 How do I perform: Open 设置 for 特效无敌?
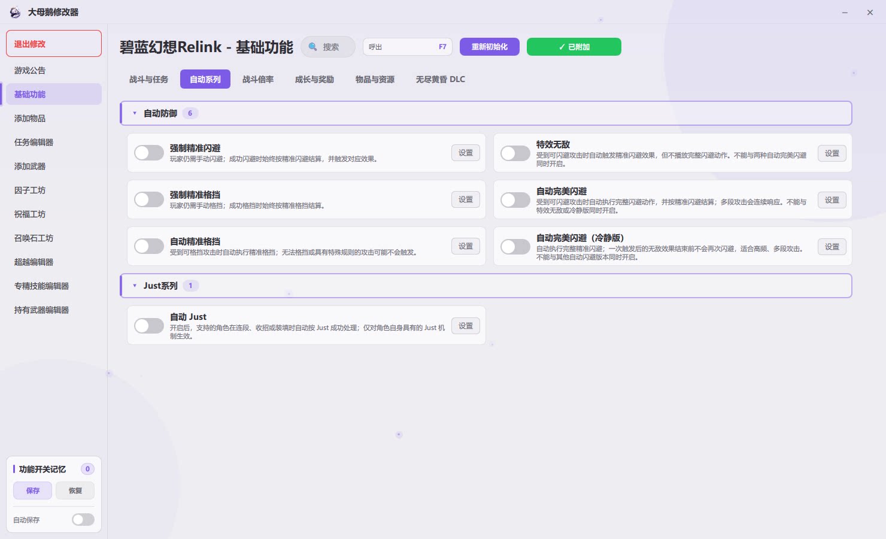pos(832,153)
